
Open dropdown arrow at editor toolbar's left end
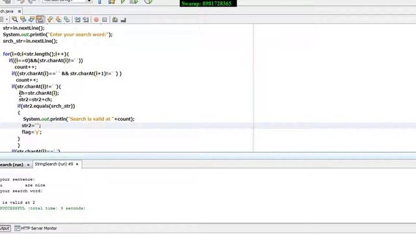[6, 19]
